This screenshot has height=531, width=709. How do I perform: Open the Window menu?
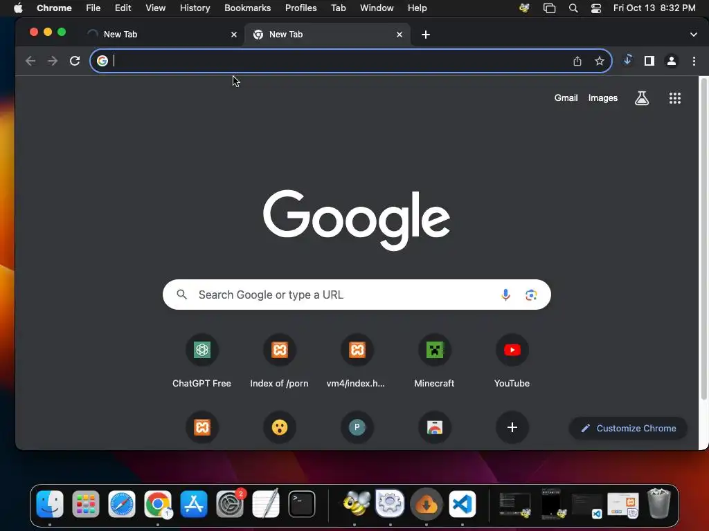pos(377,8)
